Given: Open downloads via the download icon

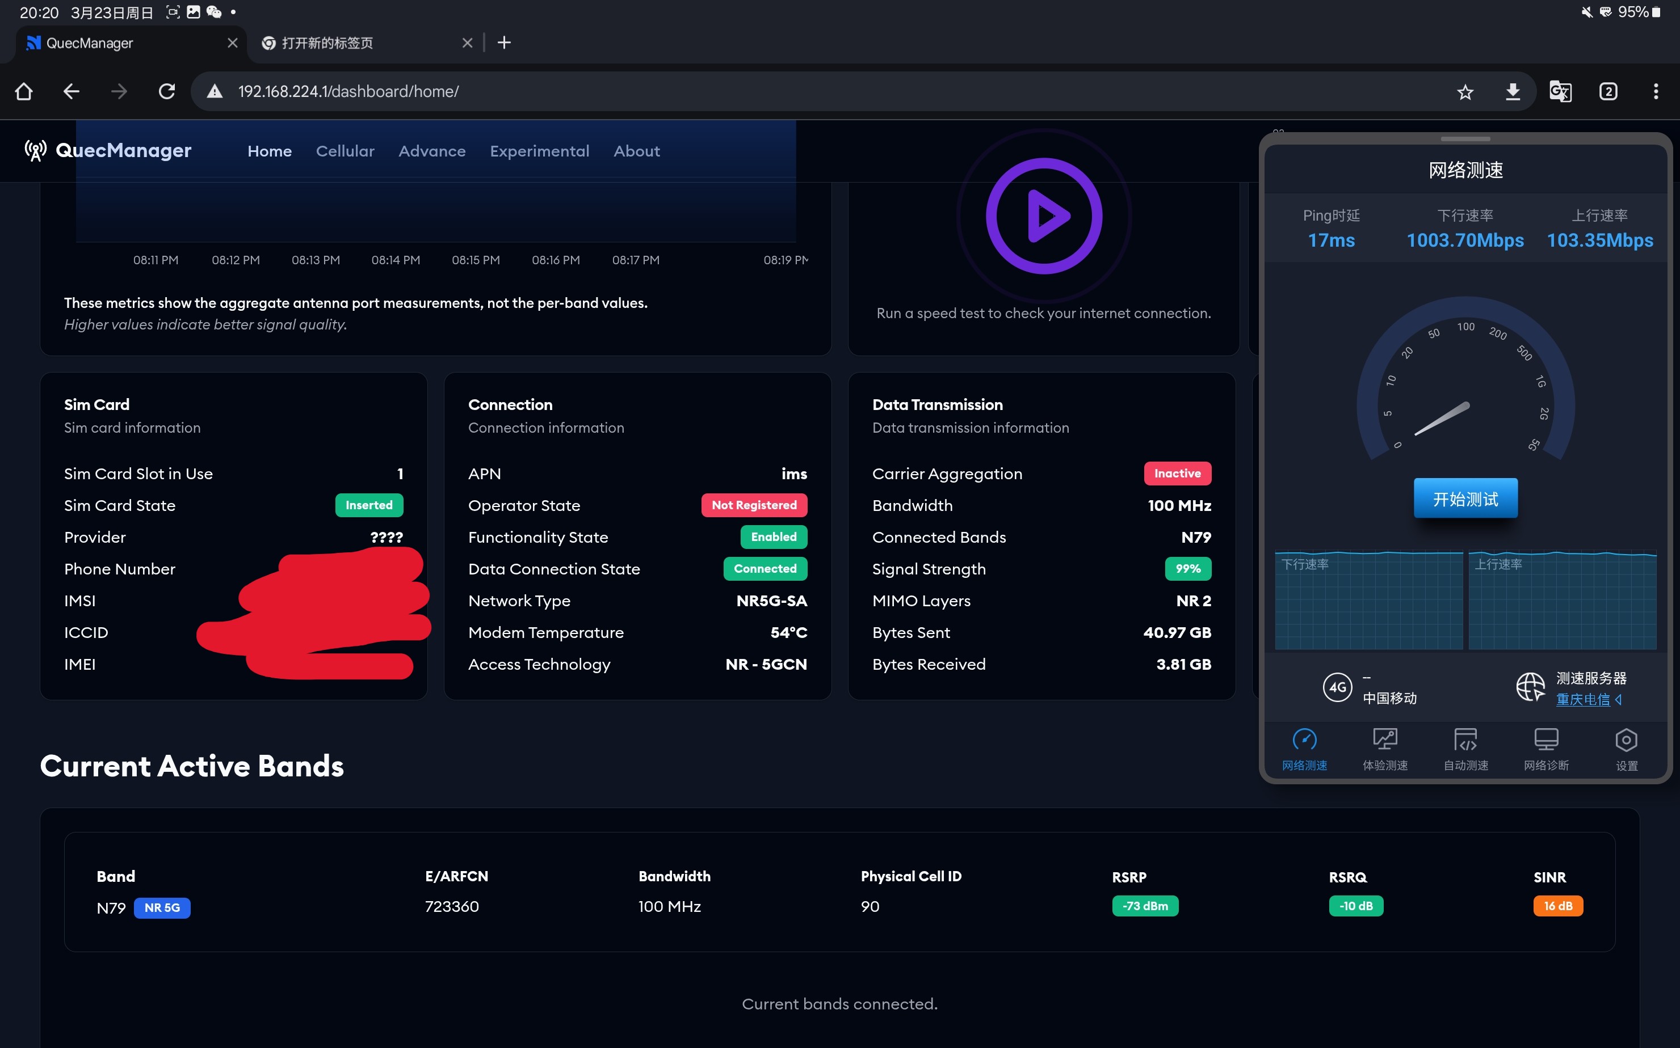Looking at the screenshot, I should pyautogui.click(x=1512, y=91).
